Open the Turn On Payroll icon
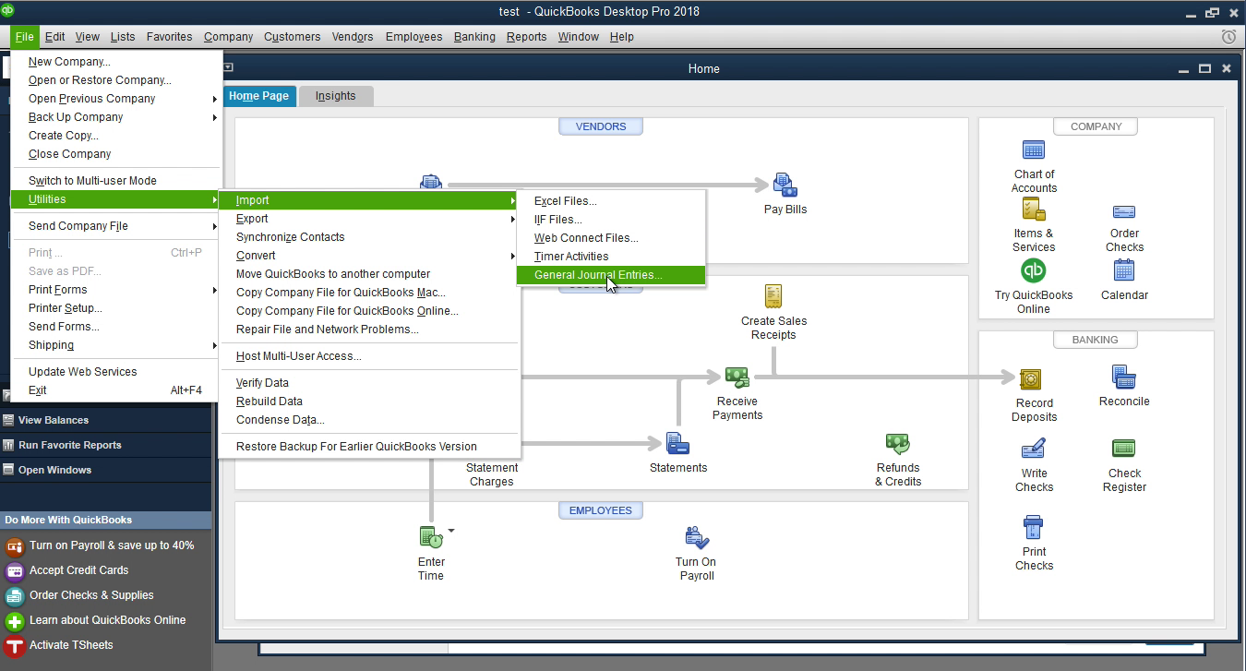The height and width of the screenshot is (671, 1246). click(x=696, y=538)
